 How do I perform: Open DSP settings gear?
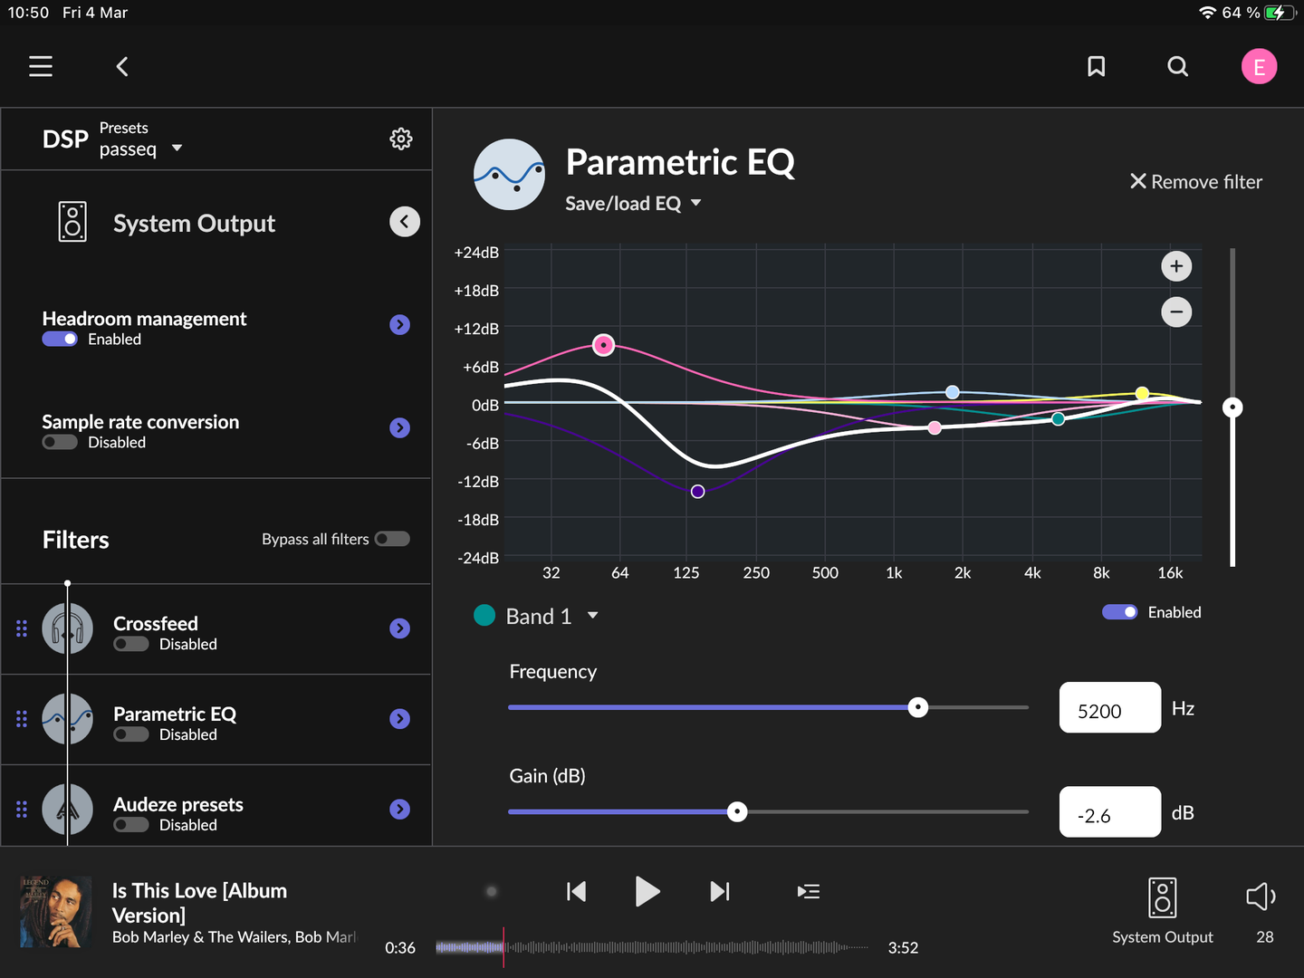tap(401, 139)
